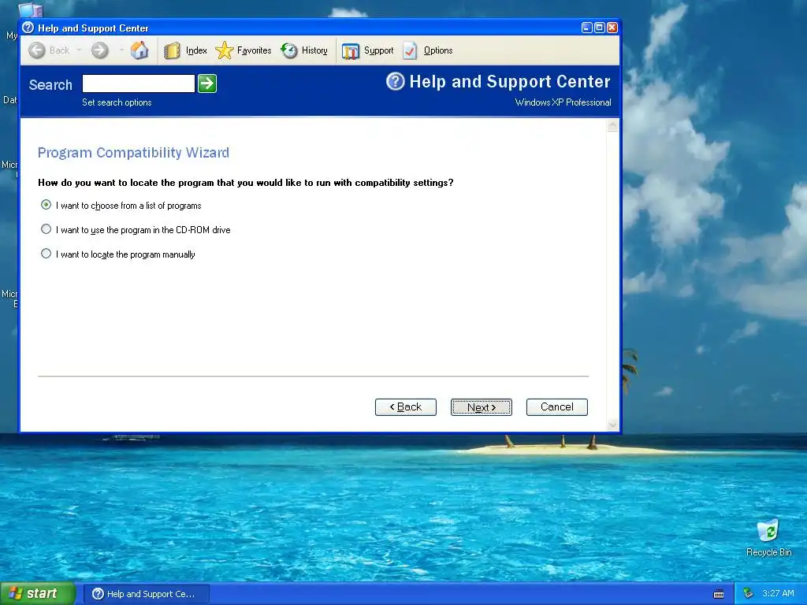Click the 3:27 AM clock
Screen dimensions: 807x605
[778, 594]
